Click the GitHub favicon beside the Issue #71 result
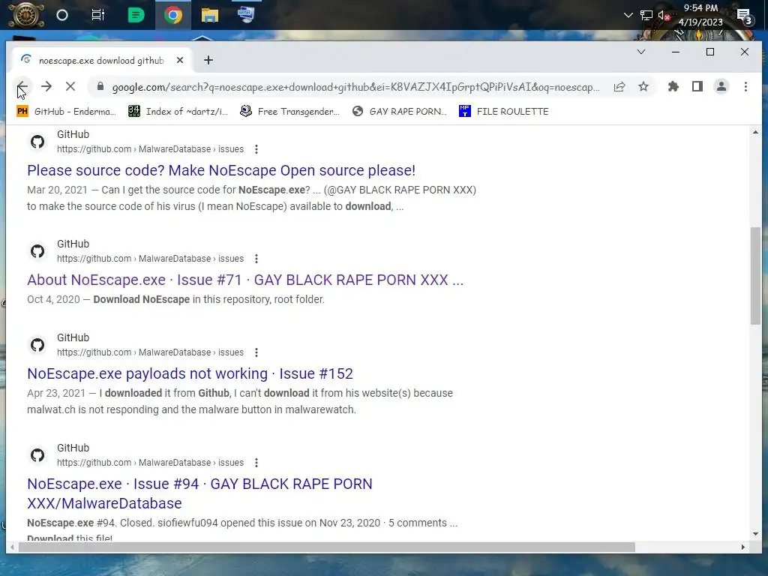Image resolution: width=768 pixels, height=576 pixels. pyautogui.click(x=37, y=251)
